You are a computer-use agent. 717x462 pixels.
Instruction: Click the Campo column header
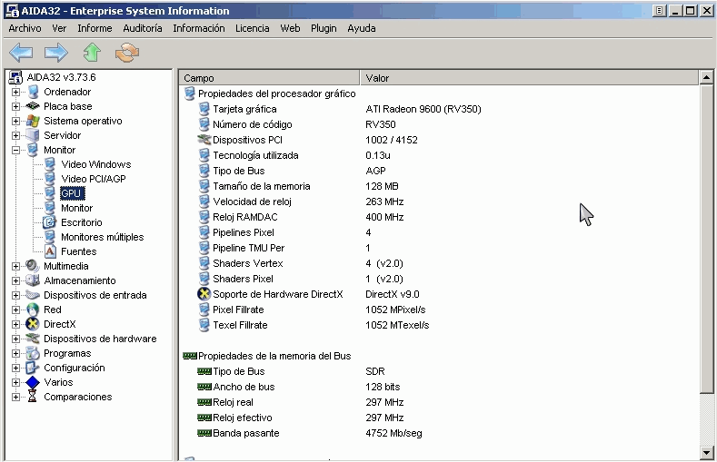click(269, 78)
